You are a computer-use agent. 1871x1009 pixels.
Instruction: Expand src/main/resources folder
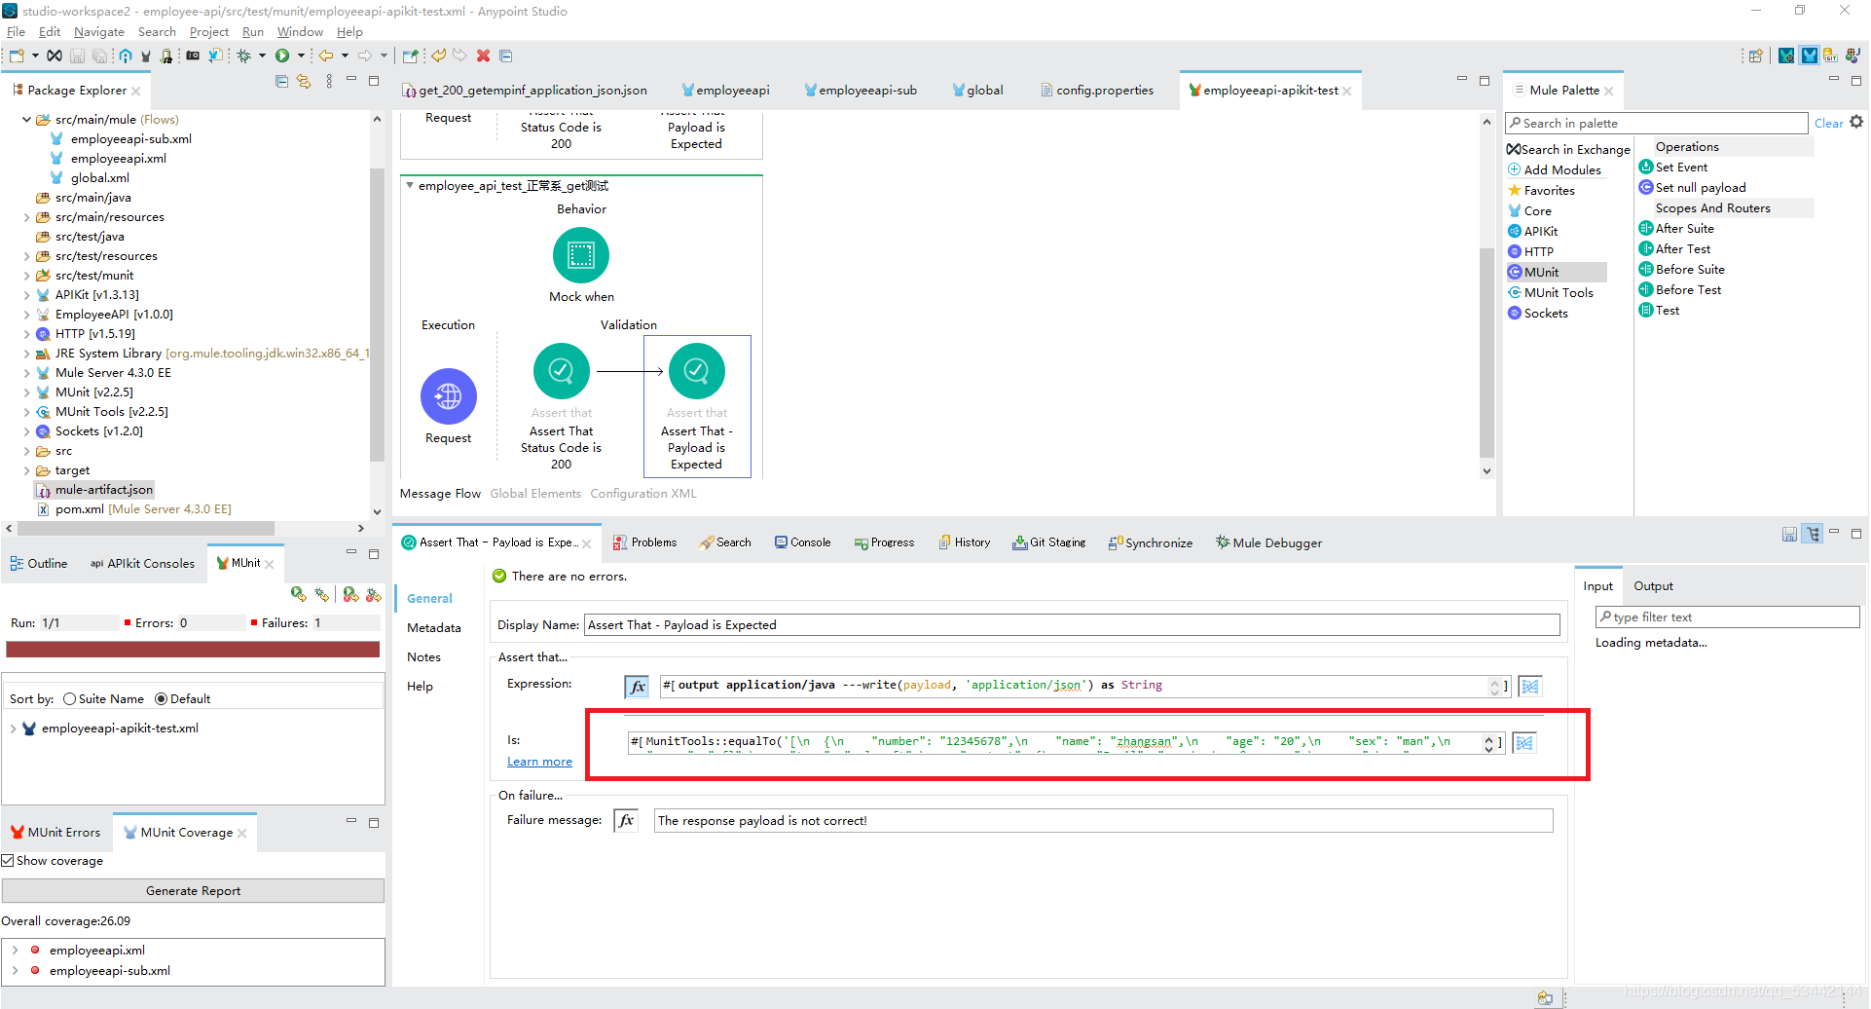point(26,217)
